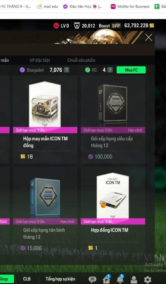
Task: Open the profile person icon
Action: coord(134,279)
